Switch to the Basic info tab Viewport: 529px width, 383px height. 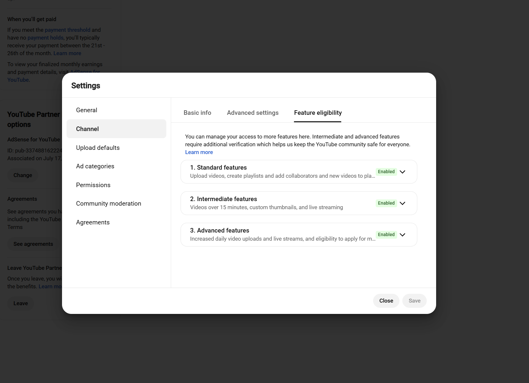197,113
